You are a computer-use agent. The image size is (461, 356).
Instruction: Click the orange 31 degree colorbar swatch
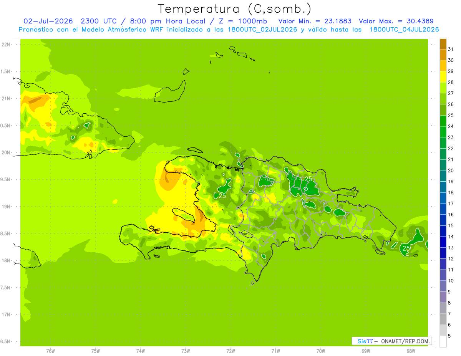(443, 44)
